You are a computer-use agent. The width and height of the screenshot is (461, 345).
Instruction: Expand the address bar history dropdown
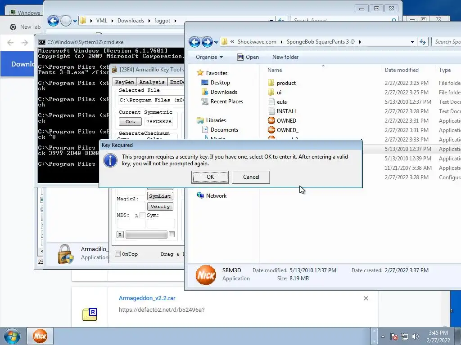[x=412, y=42]
